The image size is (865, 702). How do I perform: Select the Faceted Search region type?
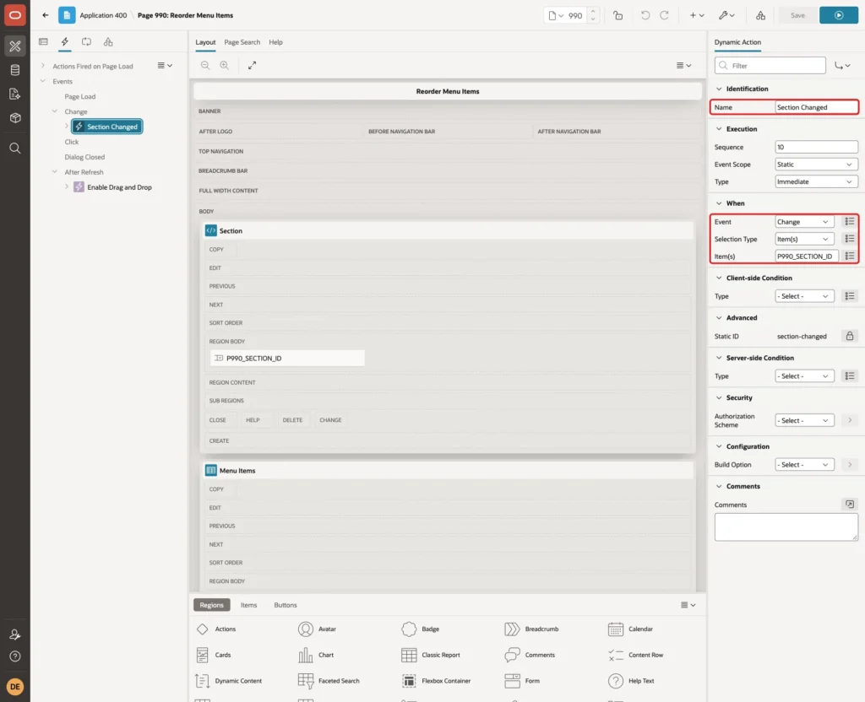pos(329,681)
